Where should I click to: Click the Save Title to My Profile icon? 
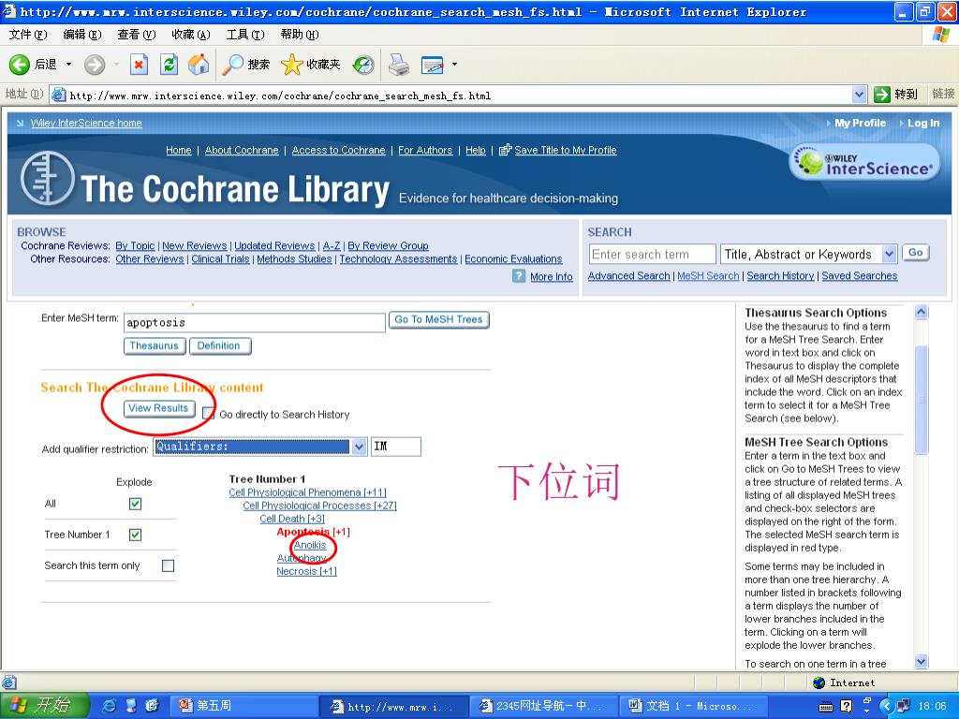[x=505, y=150]
